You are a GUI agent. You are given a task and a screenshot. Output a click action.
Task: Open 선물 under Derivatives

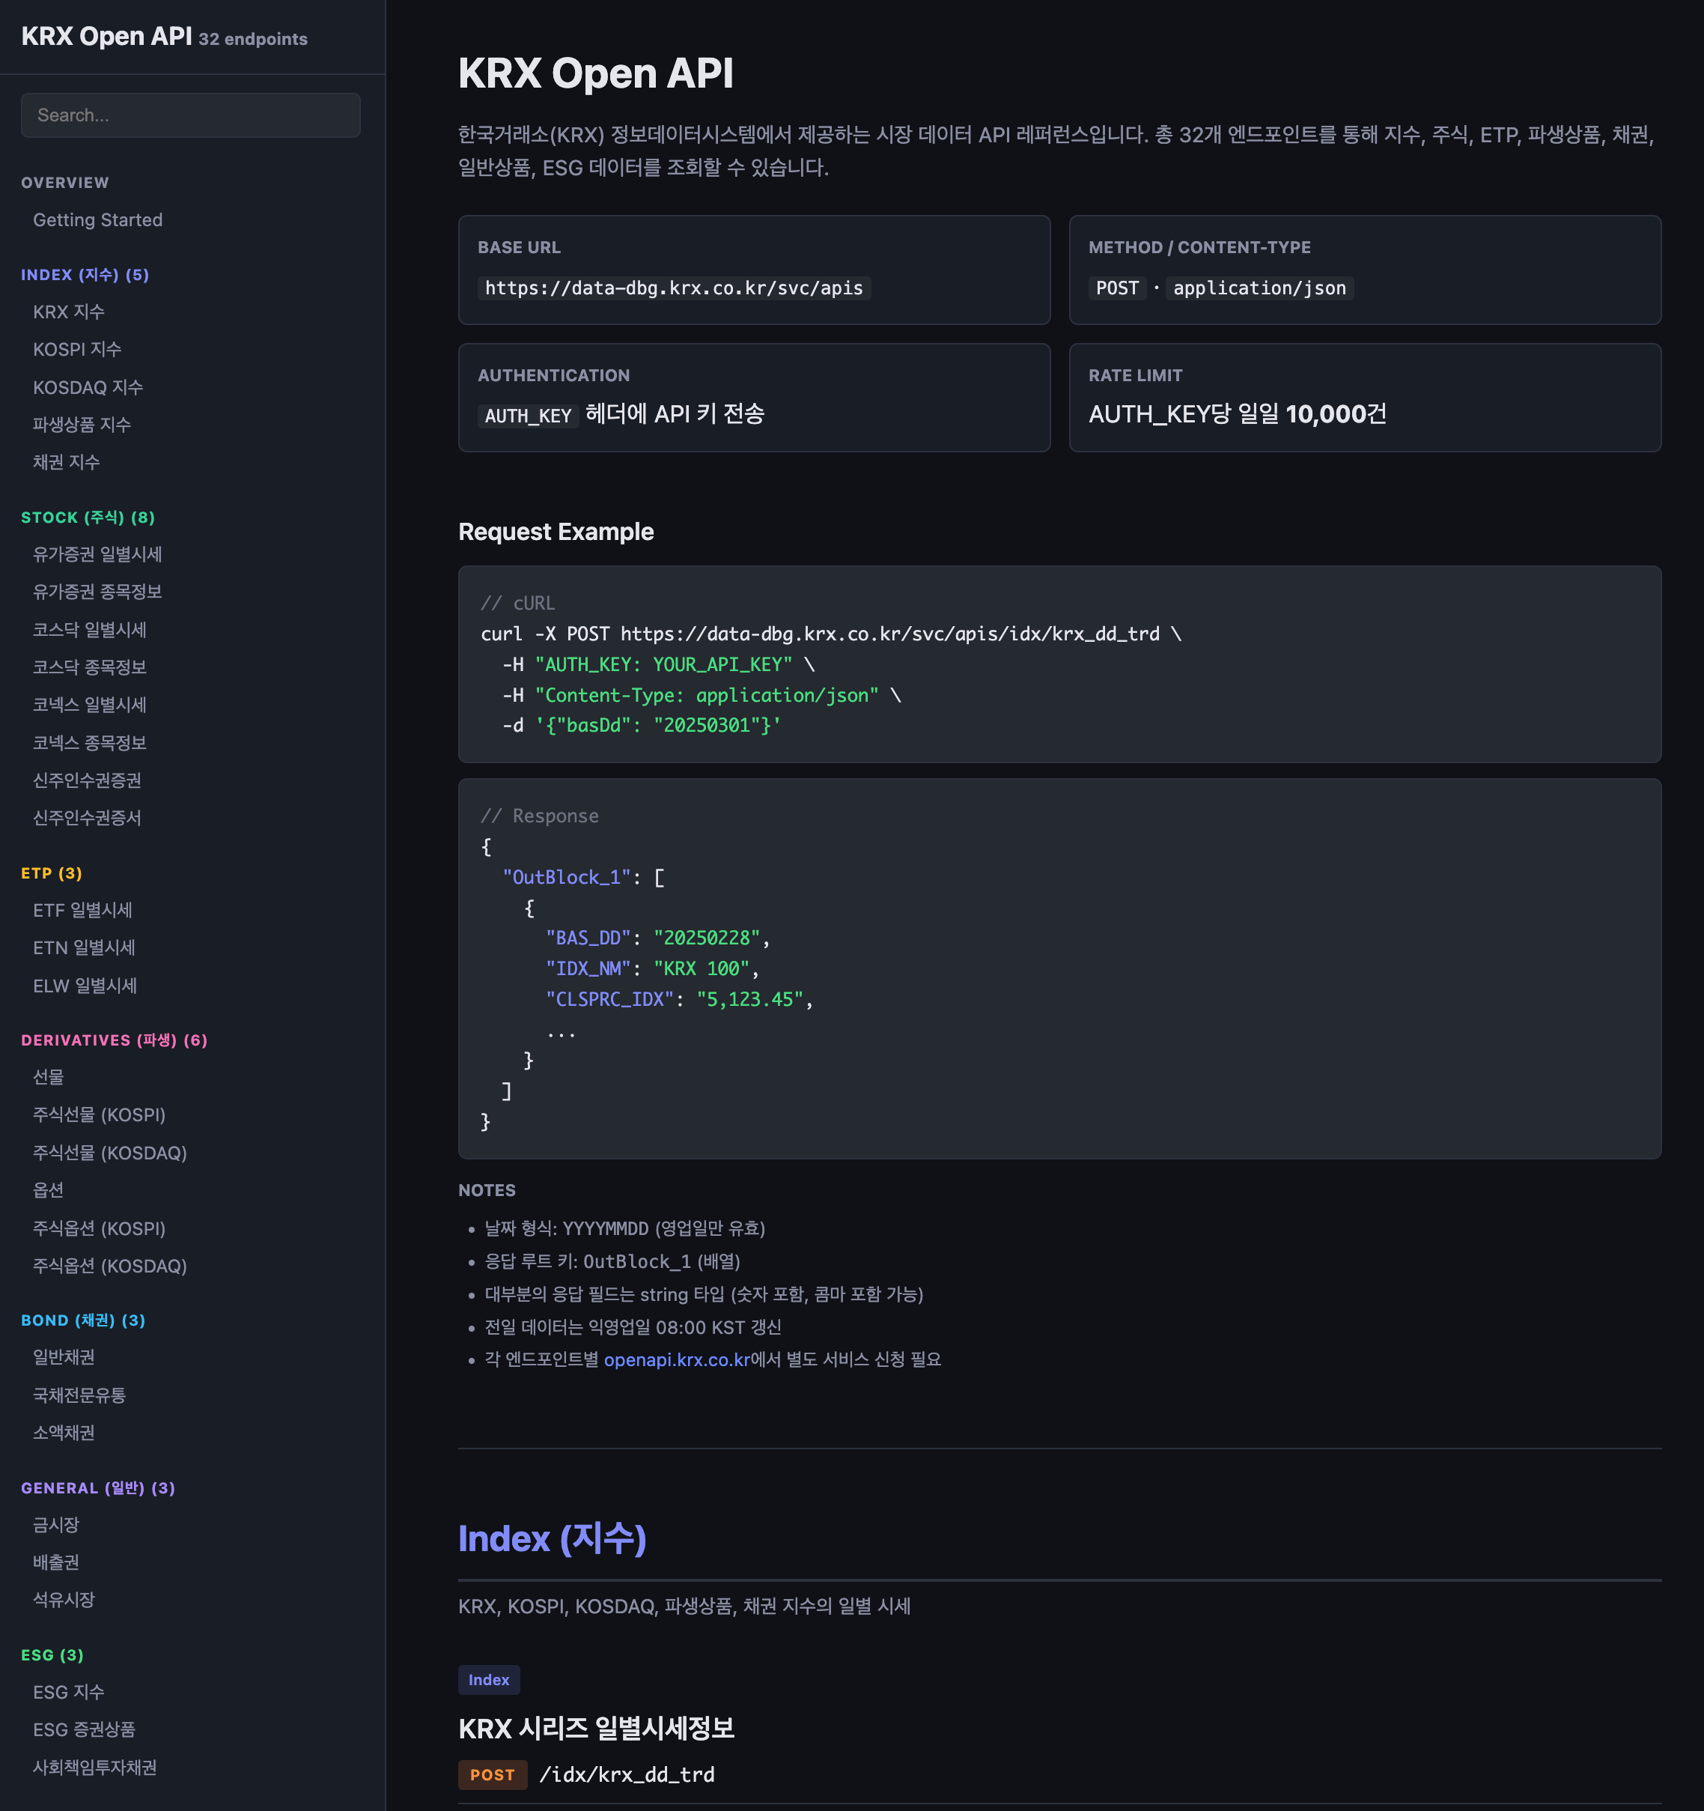48,1077
